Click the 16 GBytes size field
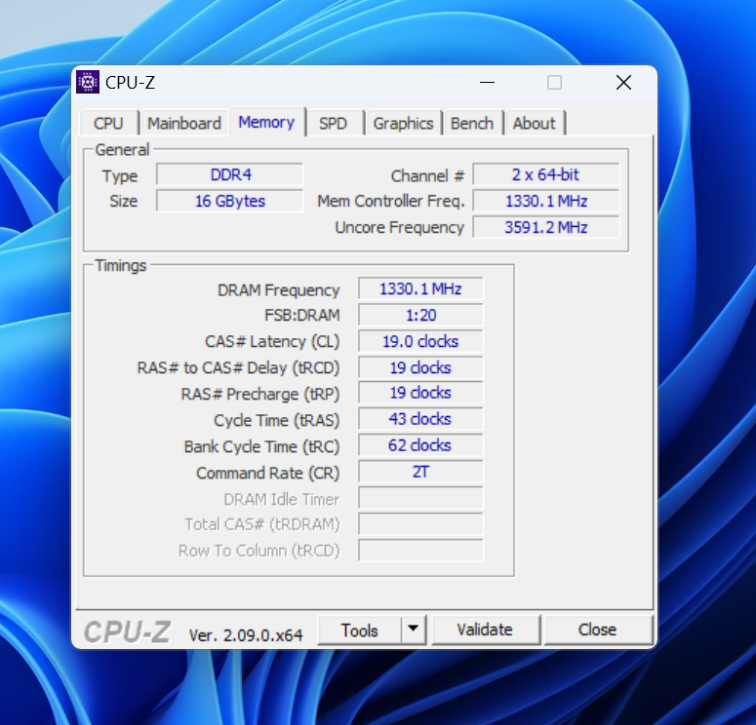756x725 pixels. (x=230, y=201)
